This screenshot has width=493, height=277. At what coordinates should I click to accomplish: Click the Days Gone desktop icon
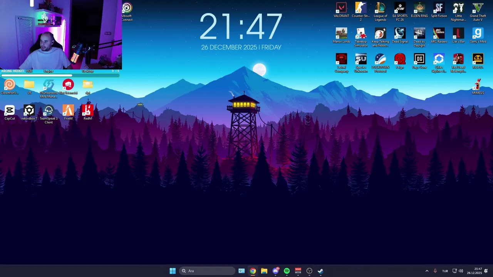point(419,62)
